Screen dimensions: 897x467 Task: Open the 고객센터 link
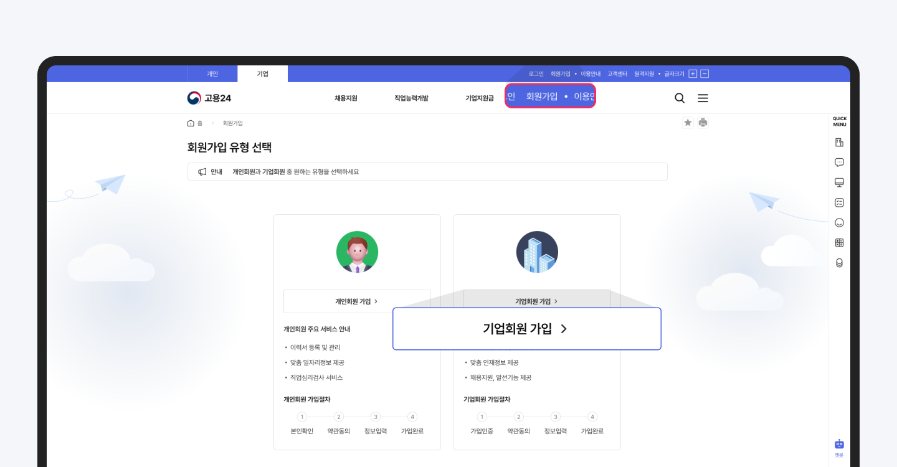(x=617, y=73)
